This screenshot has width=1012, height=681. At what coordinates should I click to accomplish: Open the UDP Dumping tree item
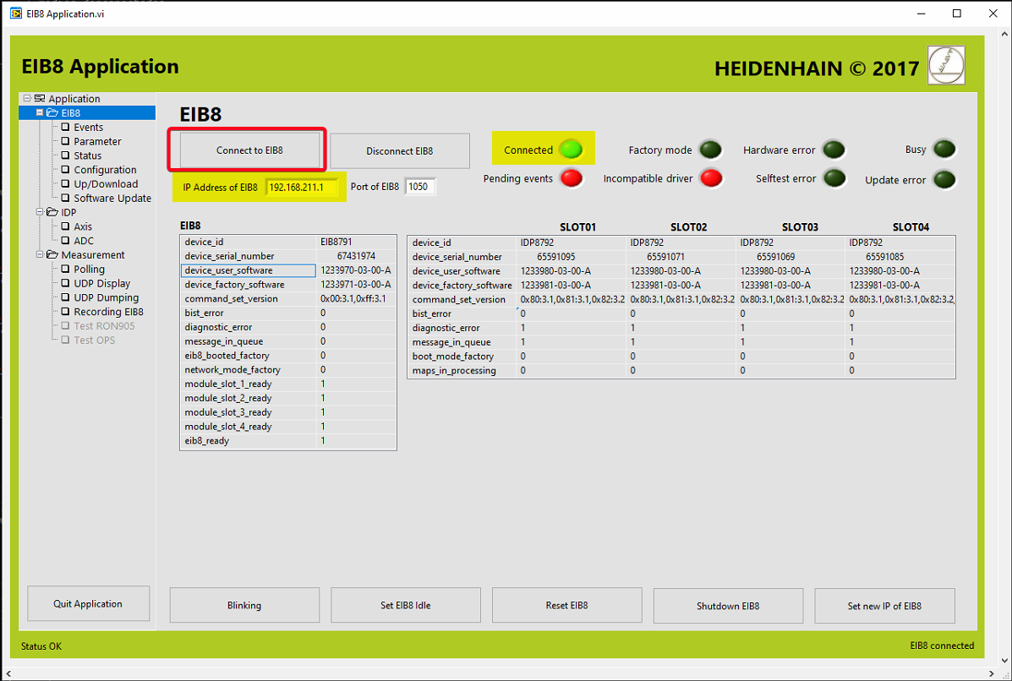[107, 297]
